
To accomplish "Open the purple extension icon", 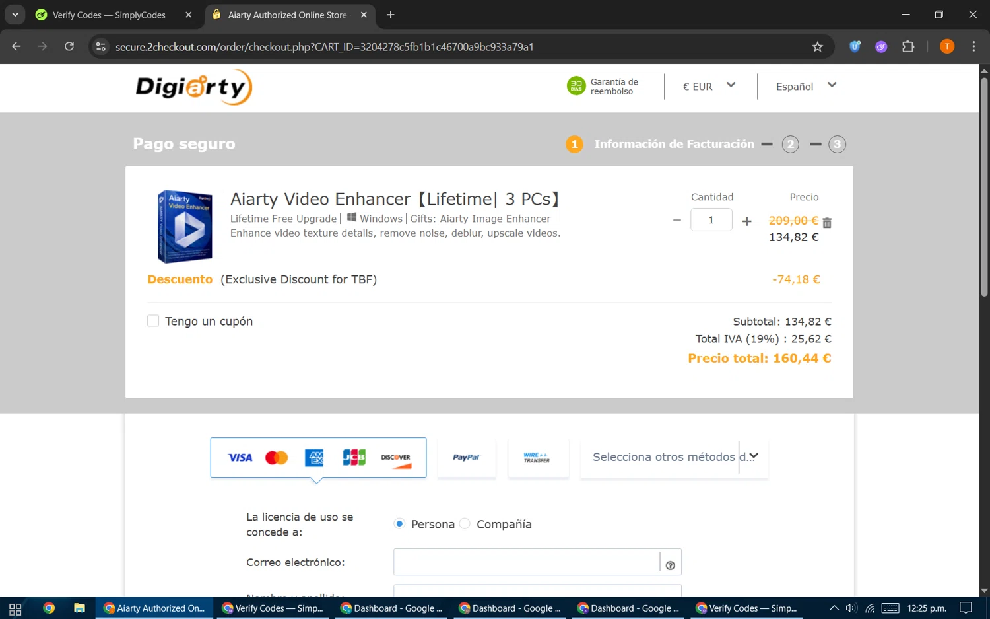I will coord(881,46).
